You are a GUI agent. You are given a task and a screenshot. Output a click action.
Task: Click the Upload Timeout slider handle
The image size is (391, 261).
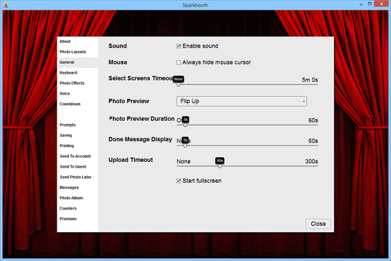tap(220, 166)
